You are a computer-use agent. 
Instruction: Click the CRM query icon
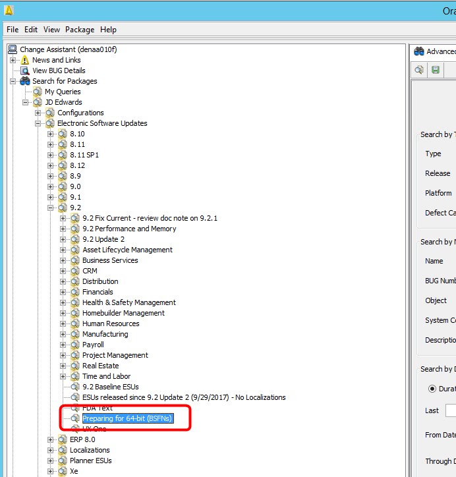click(75, 271)
